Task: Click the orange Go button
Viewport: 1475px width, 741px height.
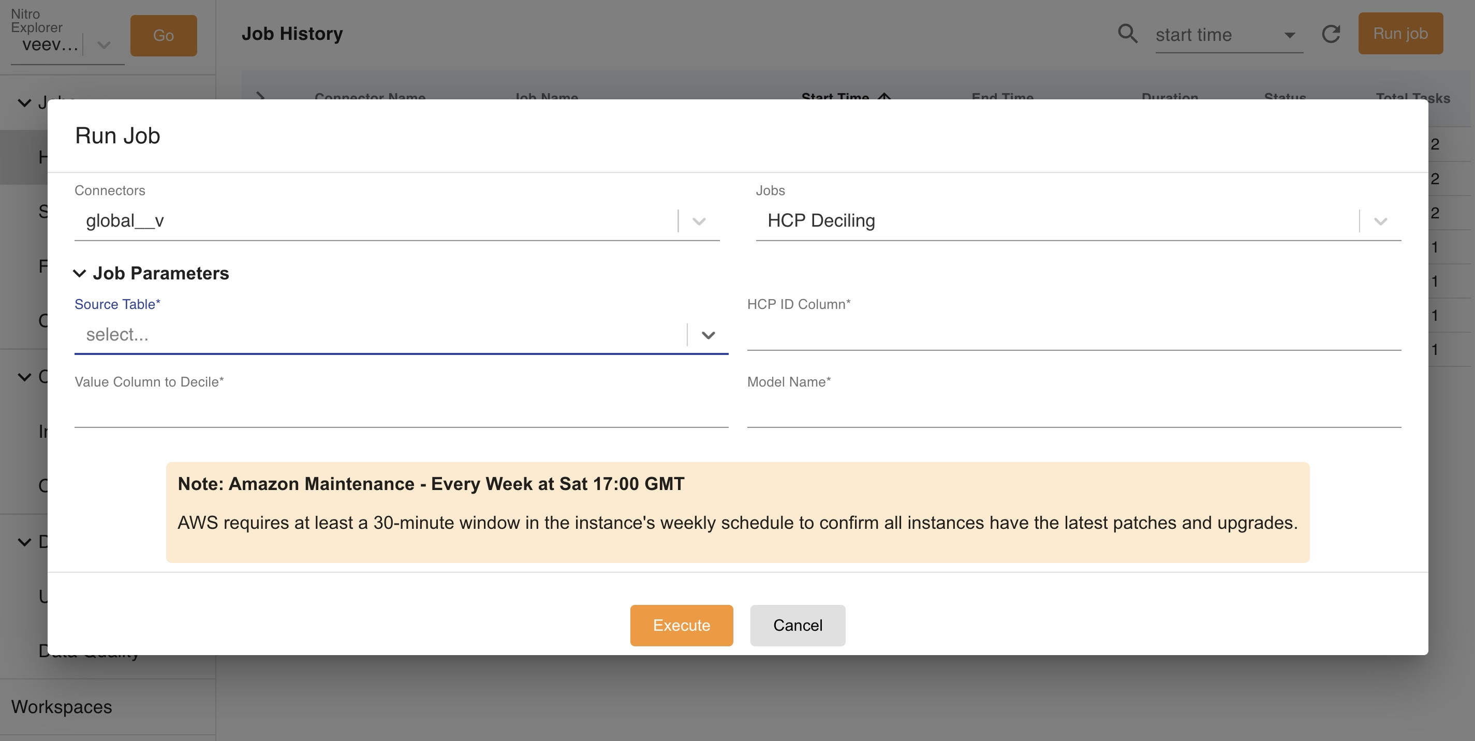Action: [163, 36]
